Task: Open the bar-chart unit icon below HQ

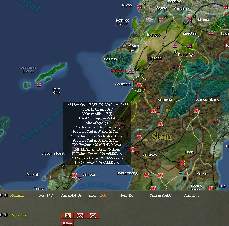Action: pos(68,223)
